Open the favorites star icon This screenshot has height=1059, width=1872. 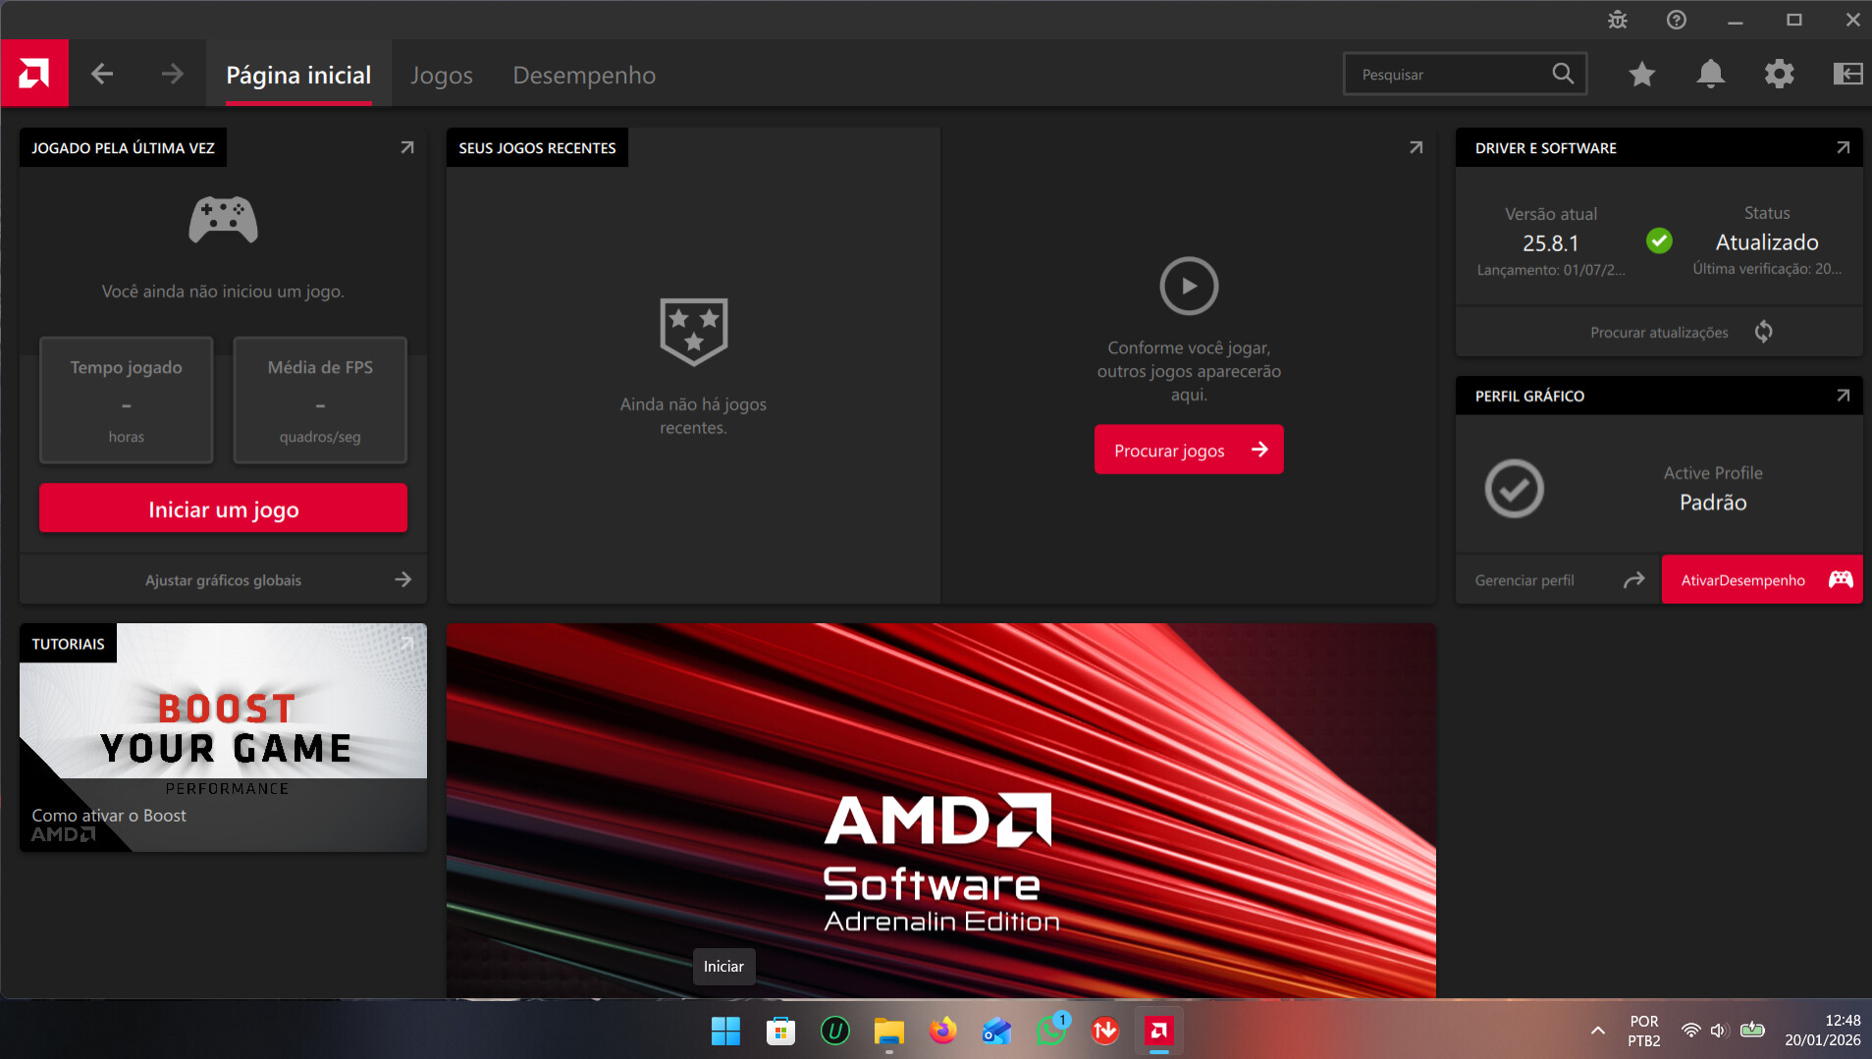pos(1641,74)
